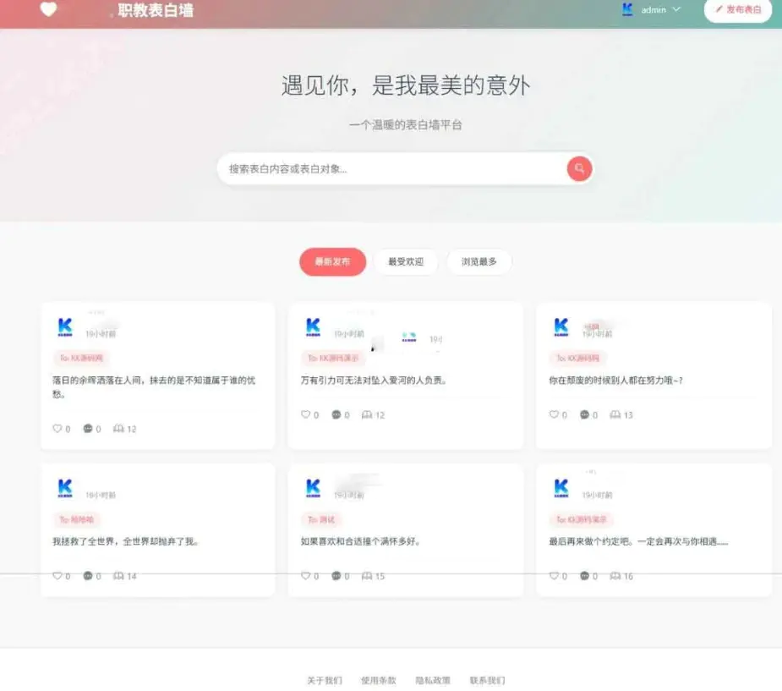Open post text 你在颓废的时候别人都在努力哦

point(616,380)
